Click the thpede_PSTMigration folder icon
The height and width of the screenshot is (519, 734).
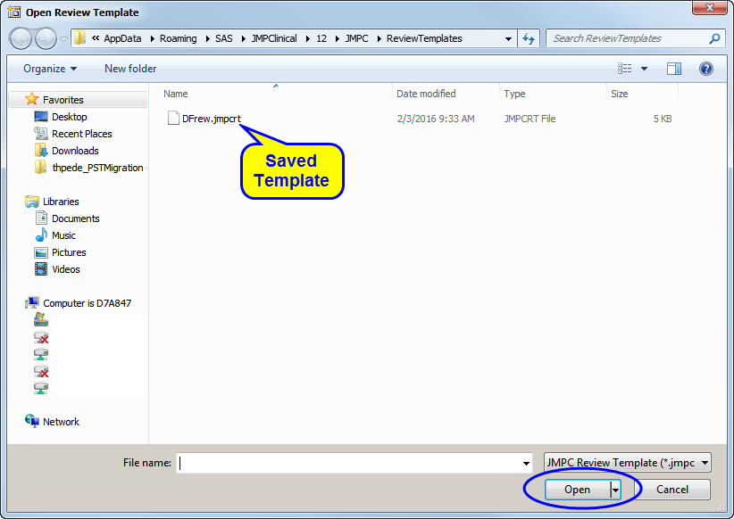coord(41,167)
